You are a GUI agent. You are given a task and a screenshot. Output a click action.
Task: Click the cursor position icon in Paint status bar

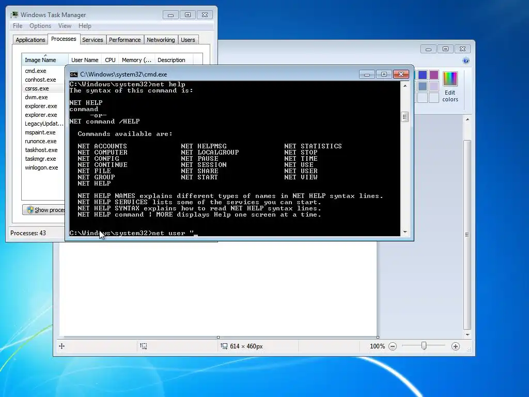pyautogui.click(x=62, y=346)
